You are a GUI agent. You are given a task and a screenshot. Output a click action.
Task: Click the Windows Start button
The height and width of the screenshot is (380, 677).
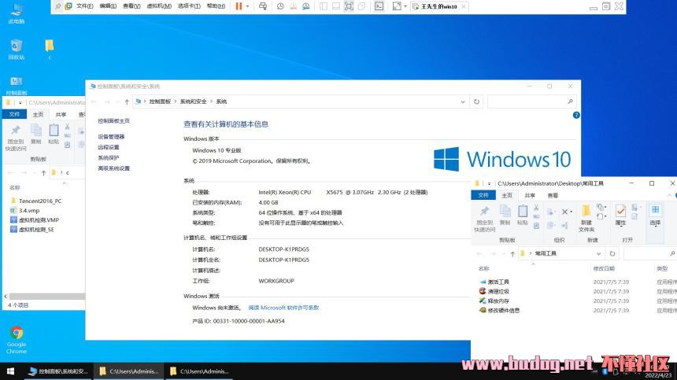pos(9,371)
